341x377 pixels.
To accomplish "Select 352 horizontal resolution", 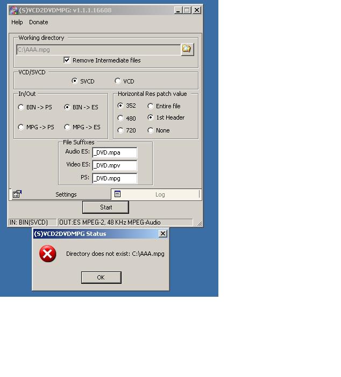I will [120, 106].
